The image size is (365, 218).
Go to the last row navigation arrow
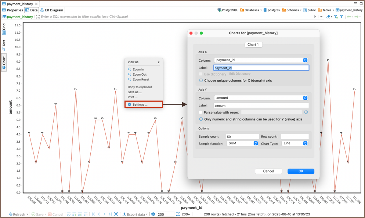point(110,214)
